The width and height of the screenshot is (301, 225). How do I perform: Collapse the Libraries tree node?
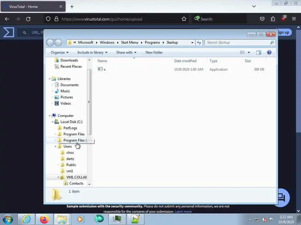(49, 79)
